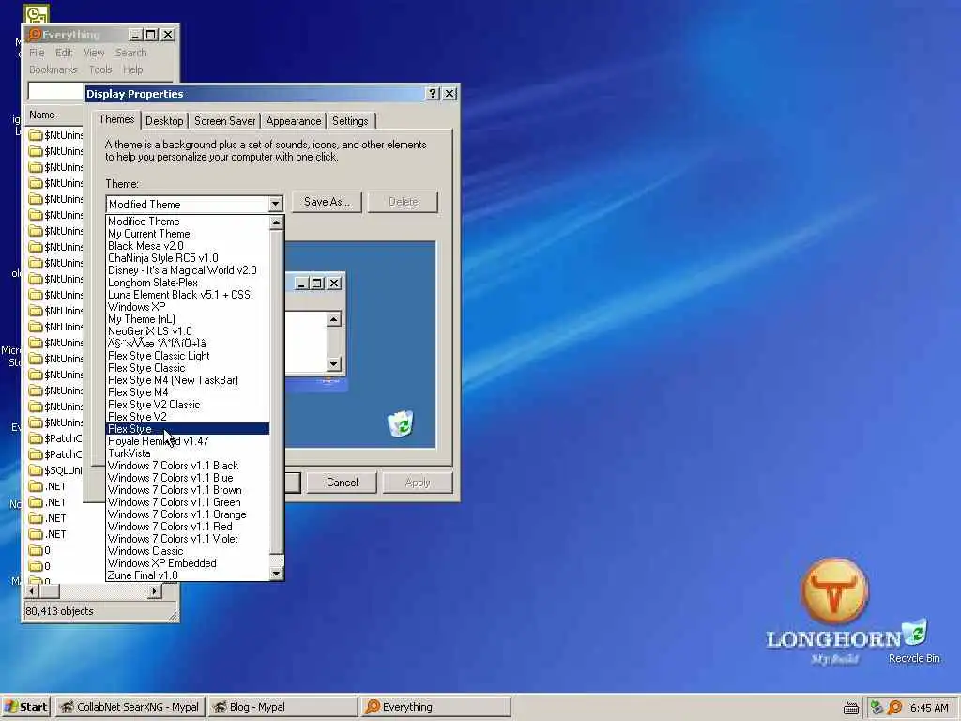Click the Recycle Bin desktop icon
Screen dimensions: 961x721
click(x=914, y=641)
